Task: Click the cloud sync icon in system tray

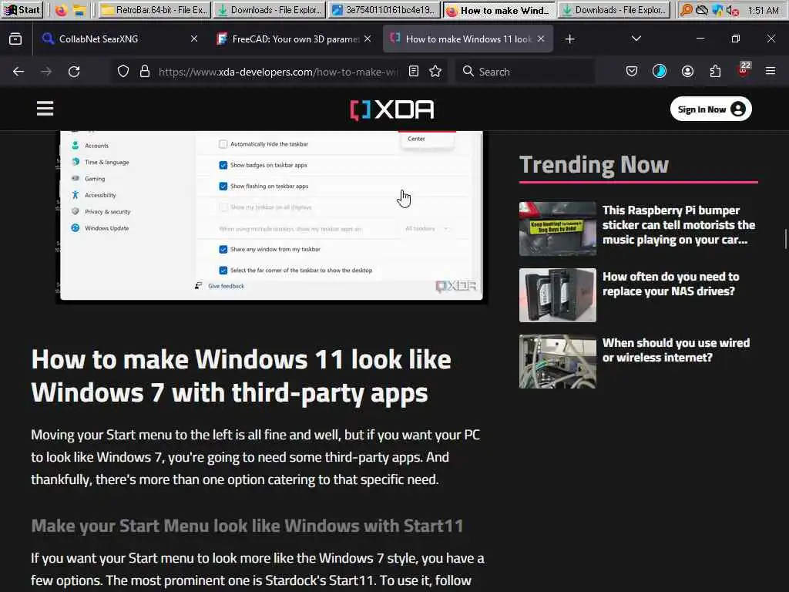Action: click(x=702, y=10)
